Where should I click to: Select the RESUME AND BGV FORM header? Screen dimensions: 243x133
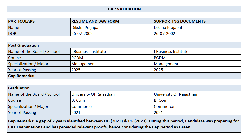pos(95,21)
